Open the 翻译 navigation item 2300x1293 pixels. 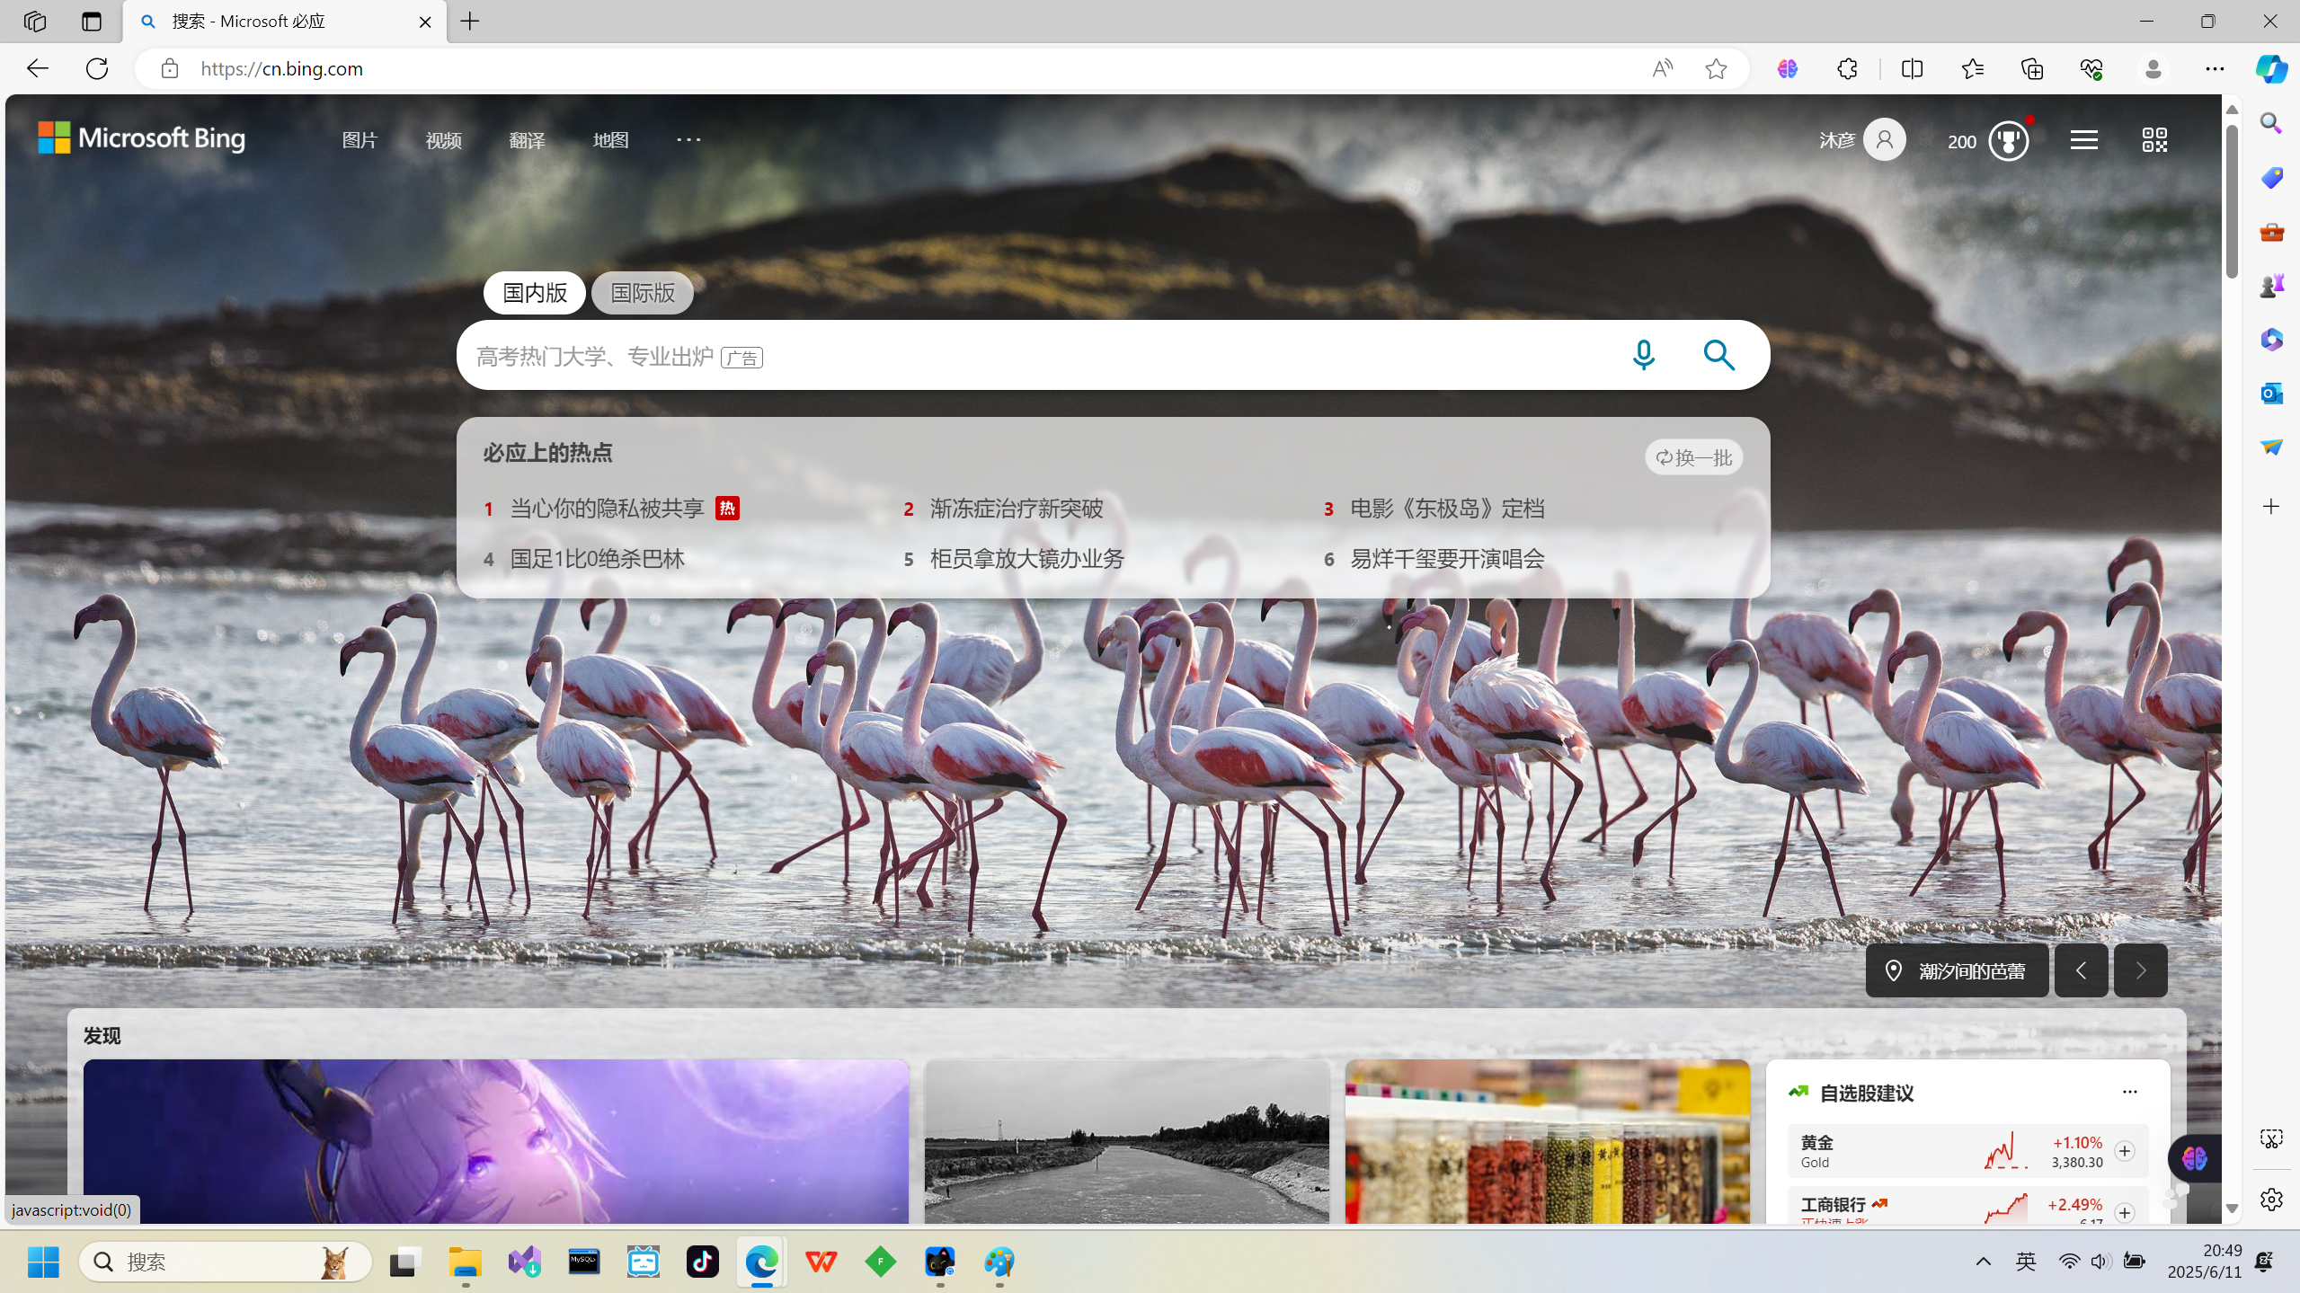point(527,140)
